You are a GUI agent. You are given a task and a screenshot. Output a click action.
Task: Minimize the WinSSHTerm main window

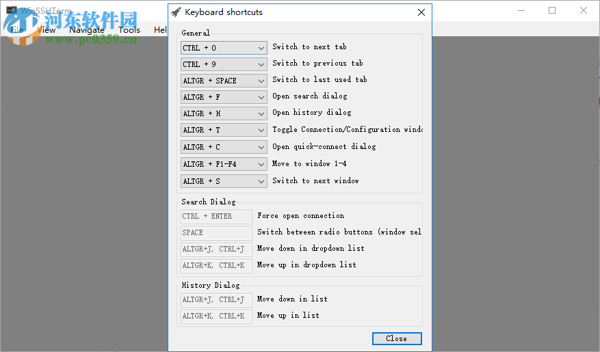521,11
